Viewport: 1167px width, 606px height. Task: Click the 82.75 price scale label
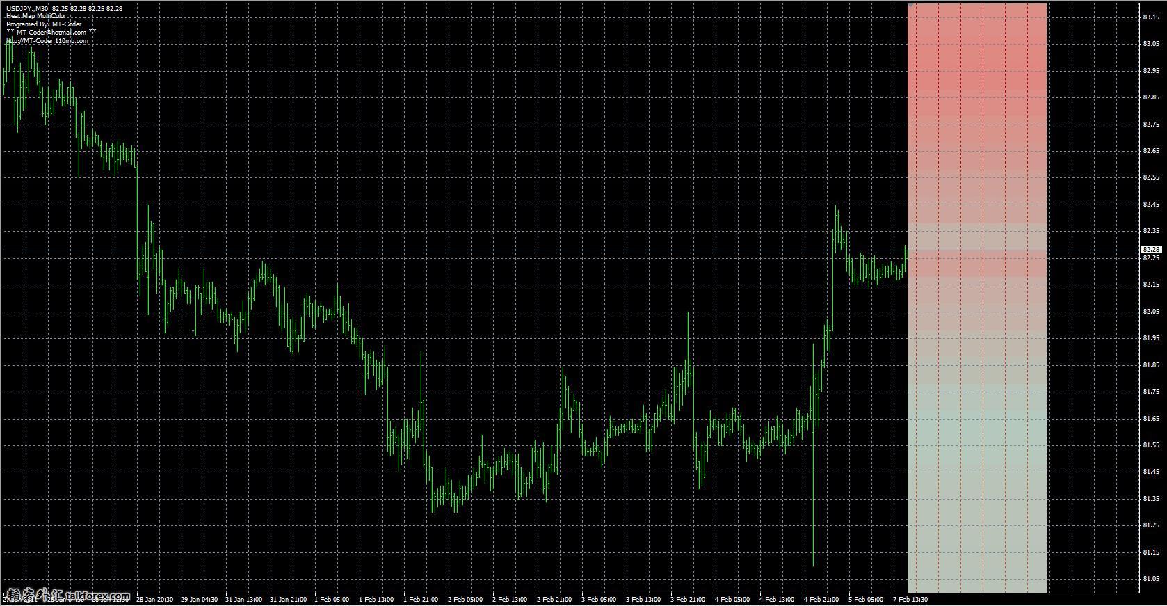click(x=1151, y=124)
